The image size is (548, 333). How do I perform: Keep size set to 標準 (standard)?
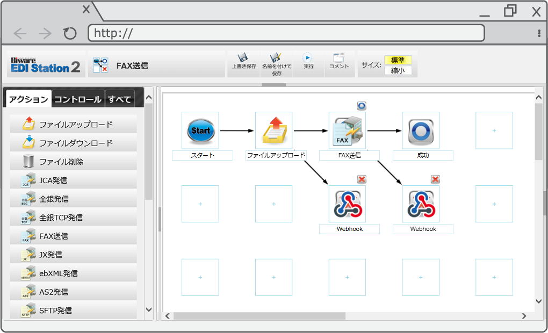[398, 60]
